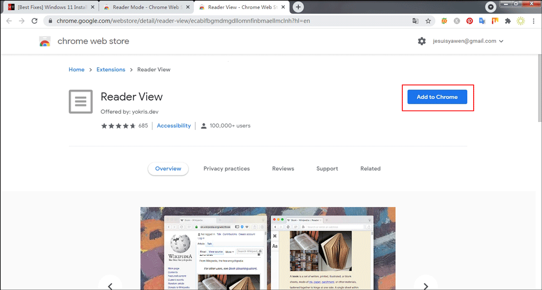This screenshot has height=290, width=542.
Task: Click the grey K extension icon
Action: [457, 21]
